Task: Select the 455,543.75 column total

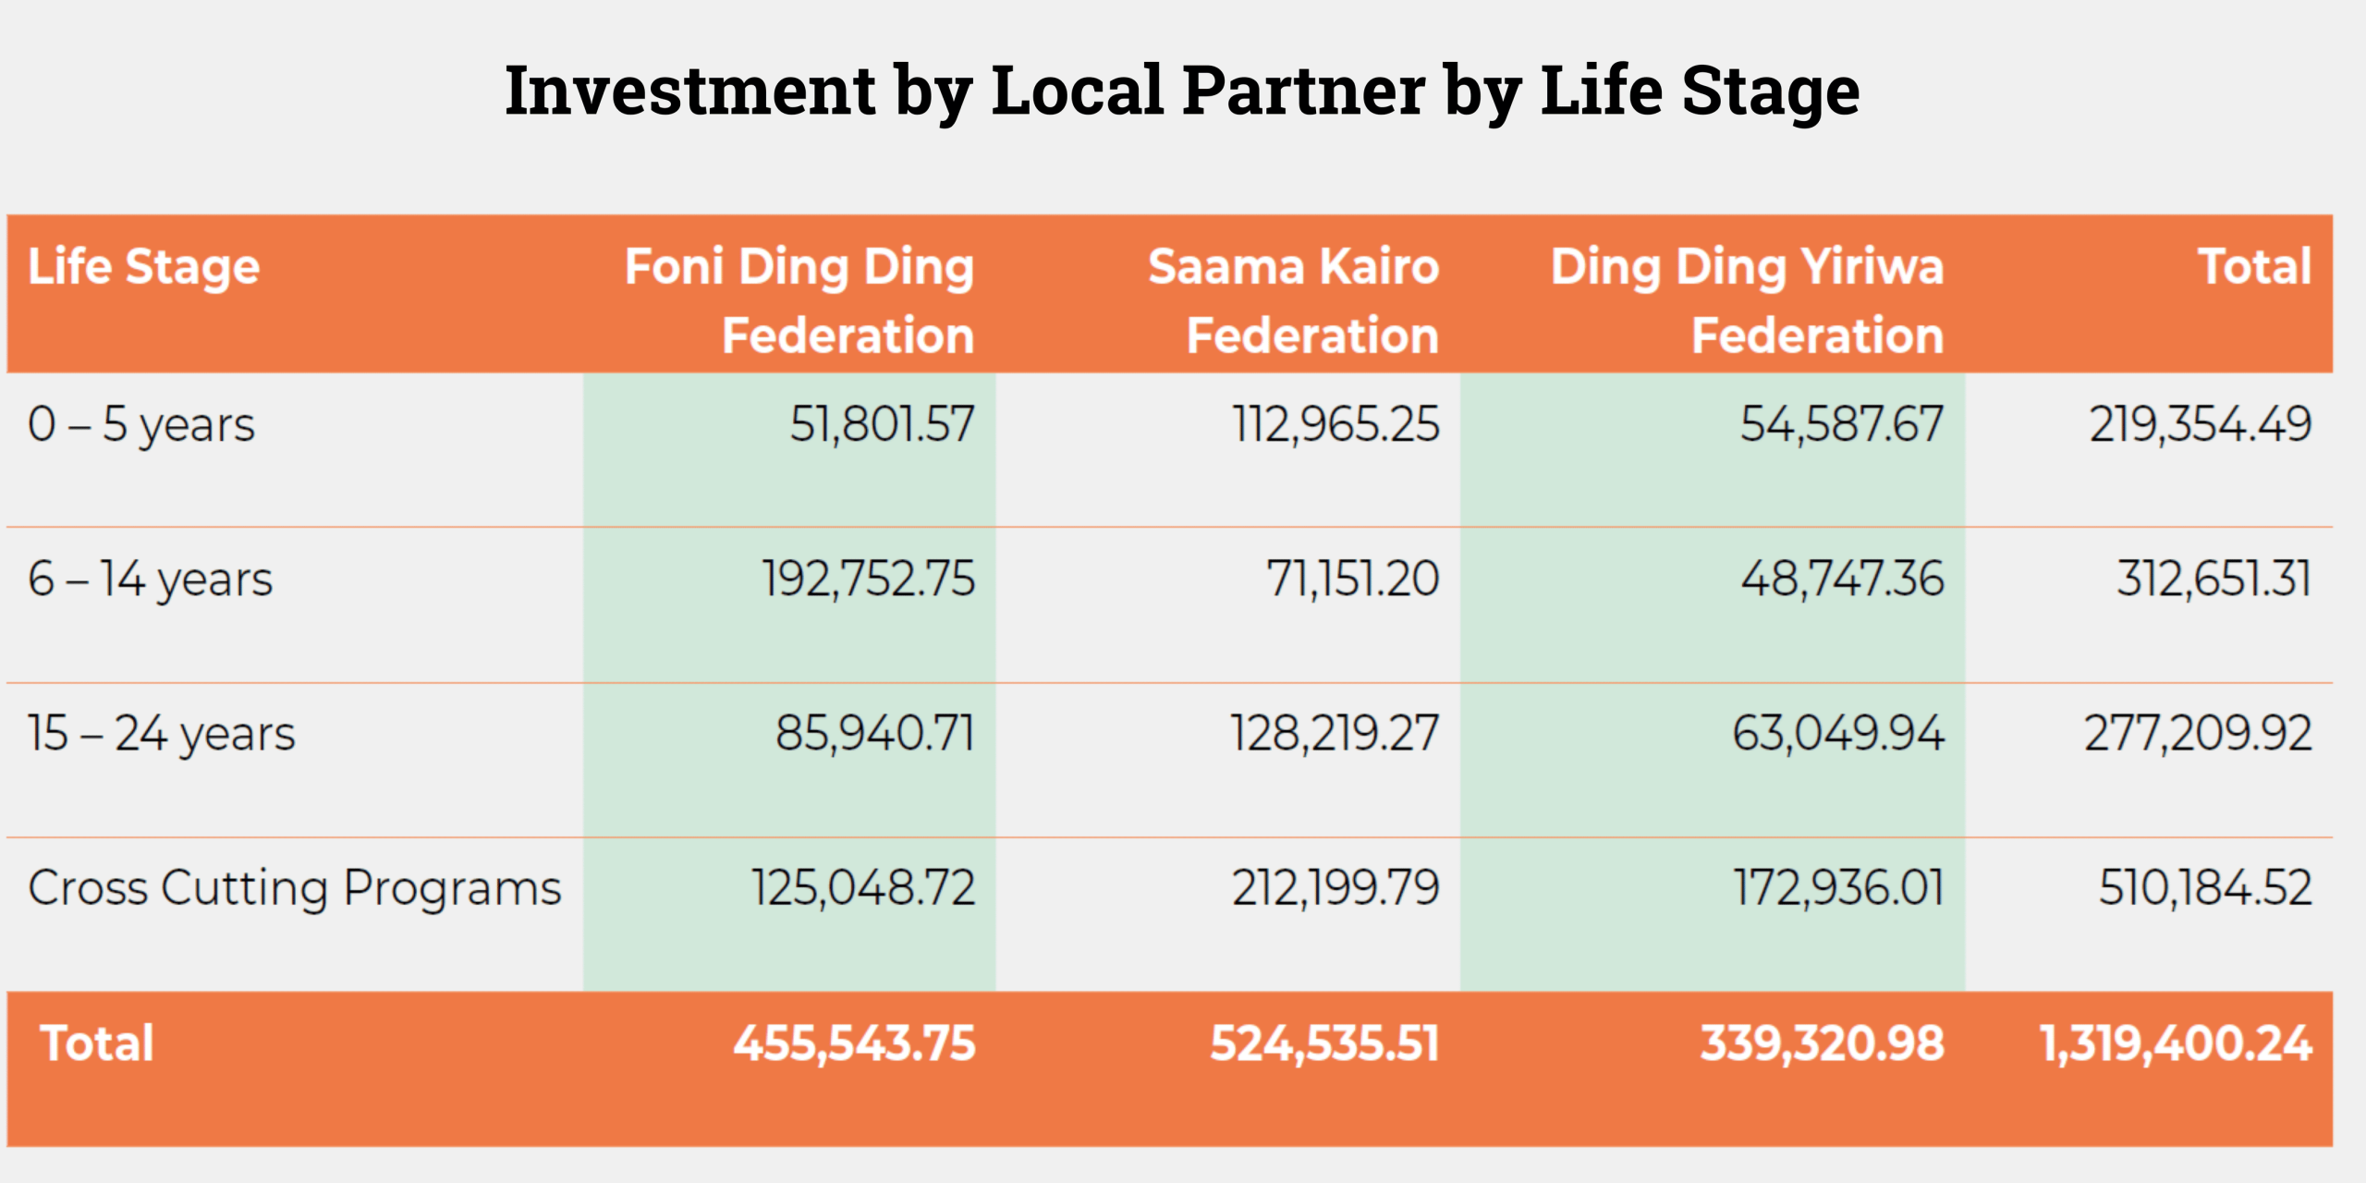Action: click(x=854, y=1043)
